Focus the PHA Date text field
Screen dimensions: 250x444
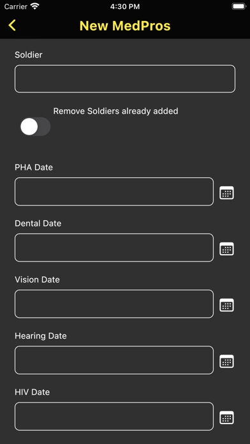click(x=114, y=191)
